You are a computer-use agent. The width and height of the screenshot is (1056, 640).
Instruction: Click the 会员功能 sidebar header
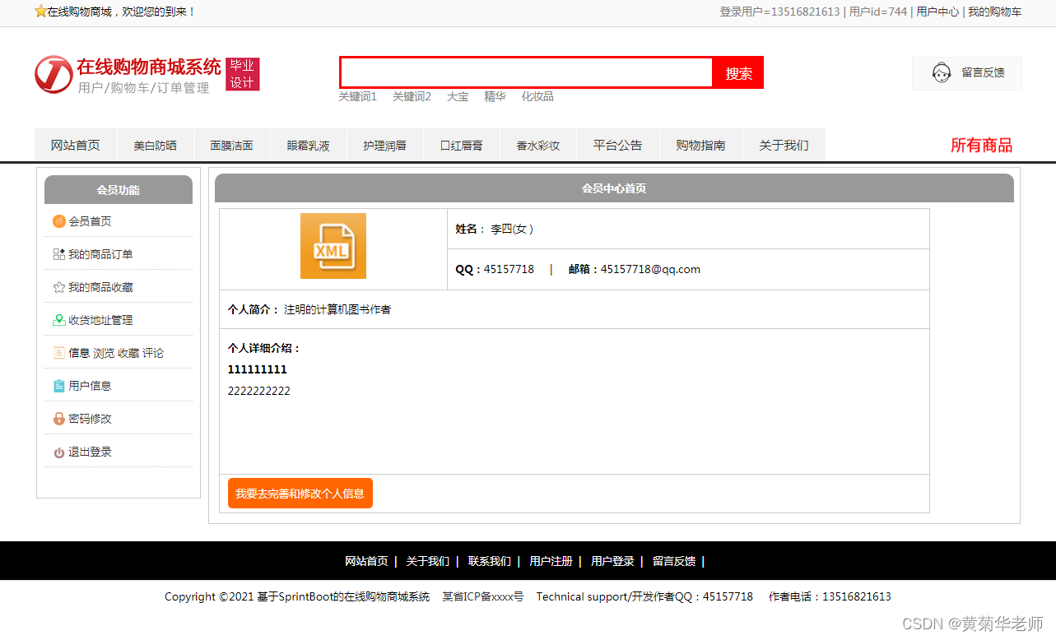(x=119, y=189)
